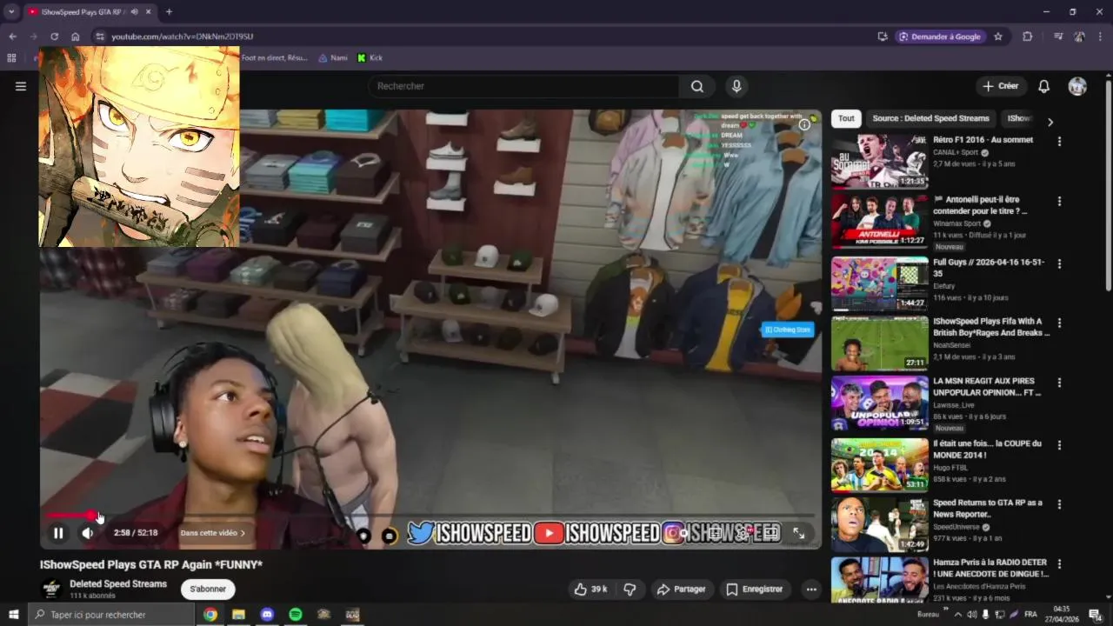Viewport: 1113px width, 626px height.
Task: Open Windows notification center icon
Action: coord(1096,615)
